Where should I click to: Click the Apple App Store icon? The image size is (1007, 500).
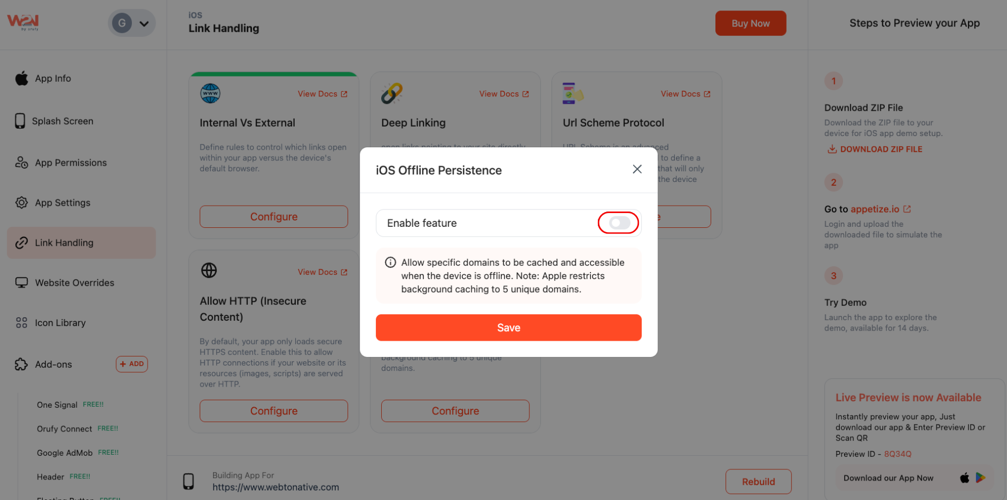964,478
